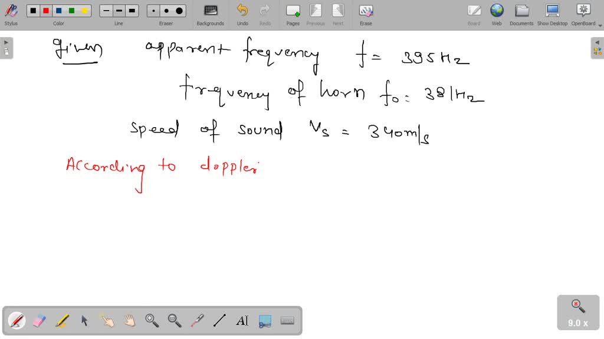Screen dimensions: 604x339
Task: Choose the small eraser size
Action: [154, 11]
